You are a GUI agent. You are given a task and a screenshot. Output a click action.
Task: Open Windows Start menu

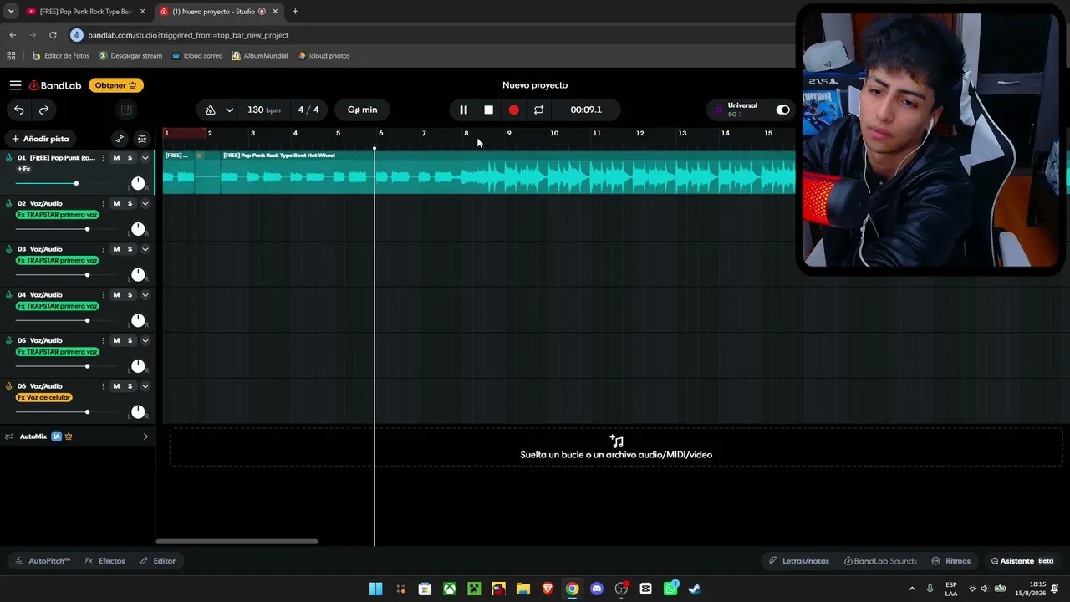[376, 589]
